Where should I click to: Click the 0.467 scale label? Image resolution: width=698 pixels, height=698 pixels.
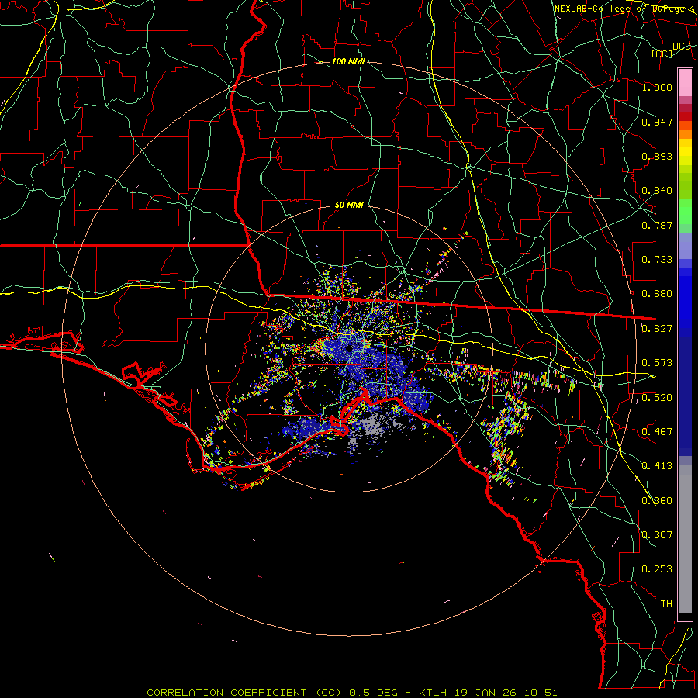click(x=657, y=432)
